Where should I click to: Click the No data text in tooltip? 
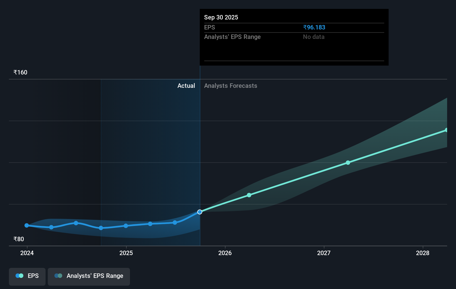(314, 37)
